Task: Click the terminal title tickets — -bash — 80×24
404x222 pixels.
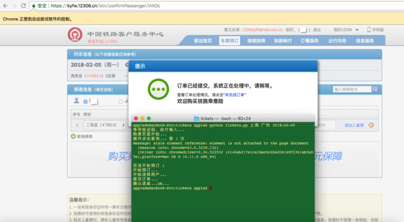Action: 226,118
